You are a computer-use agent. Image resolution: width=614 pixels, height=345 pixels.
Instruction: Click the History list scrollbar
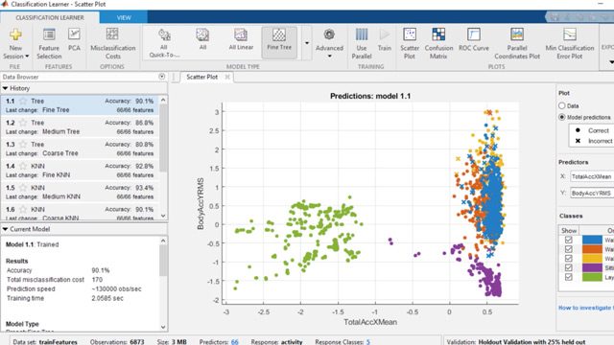pos(163,139)
